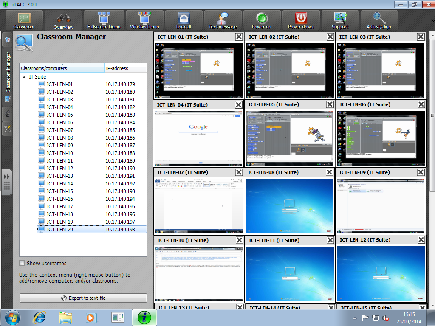Close the ICT-LEN-01 client window
The width and height of the screenshot is (435, 326).
pos(239,37)
